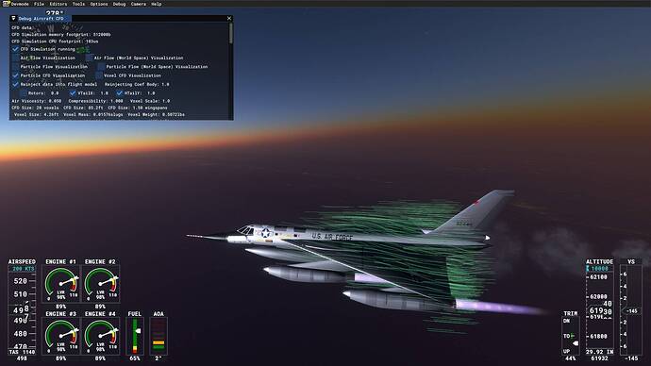Click the AIRSPEED tape indicator

(x=22, y=309)
